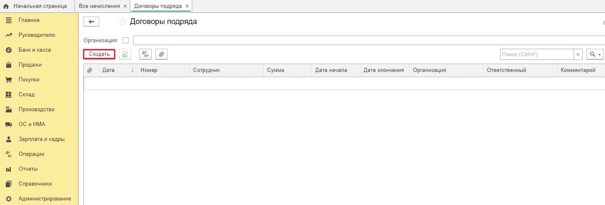Go to the Зарплата и кадры section
Image resolution: width=605 pixels, height=205 pixels.
pyautogui.click(x=41, y=139)
